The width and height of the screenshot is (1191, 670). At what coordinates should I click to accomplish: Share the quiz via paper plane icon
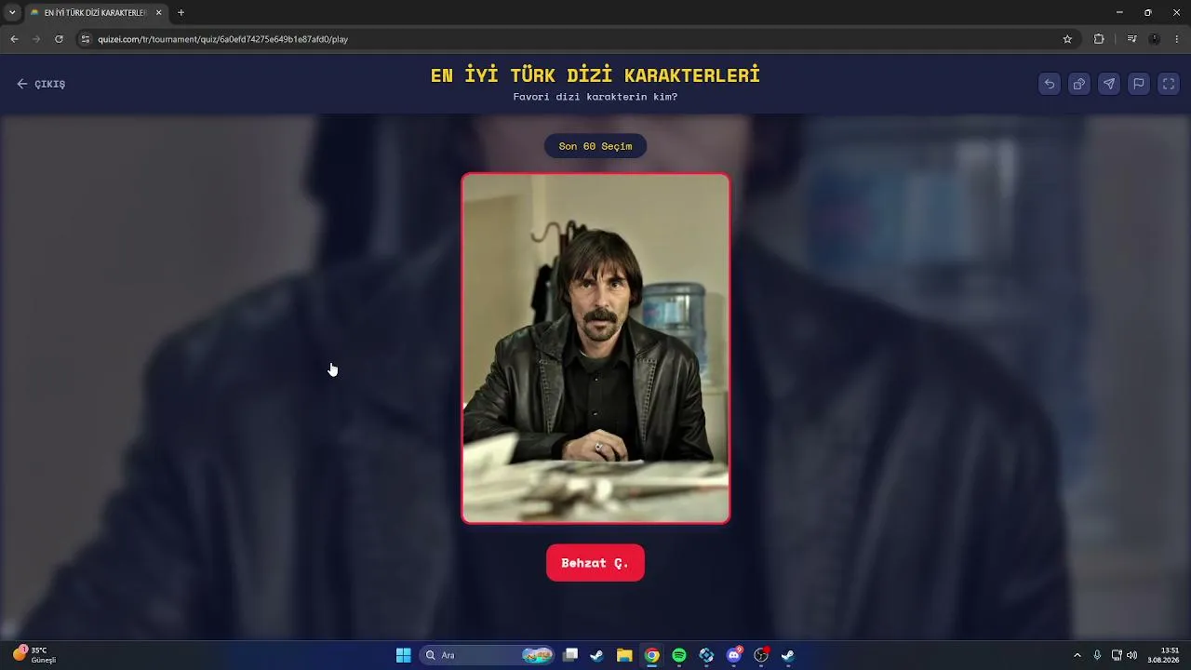(x=1108, y=84)
